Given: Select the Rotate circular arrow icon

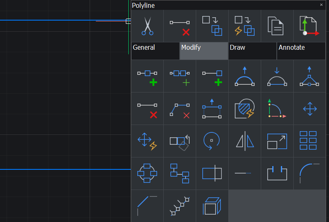Looking at the screenshot, I should pos(212,141).
